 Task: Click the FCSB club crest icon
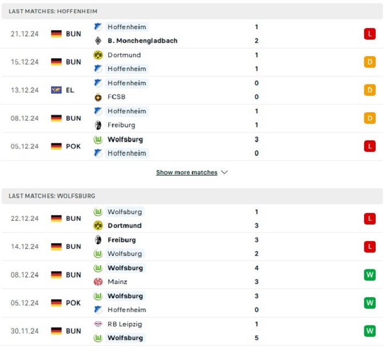[x=98, y=97]
